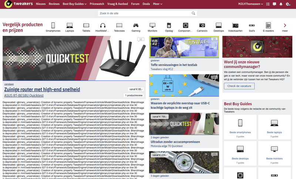The width and height of the screenshot is (296, 179).
Task: Select the E-readers category icon
Action: [x=269, y=25]
